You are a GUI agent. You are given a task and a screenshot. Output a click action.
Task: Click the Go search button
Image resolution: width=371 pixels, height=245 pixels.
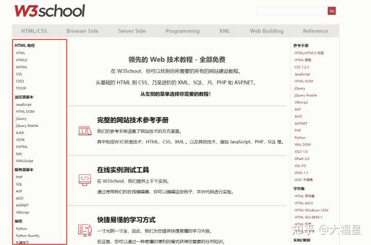331,11
